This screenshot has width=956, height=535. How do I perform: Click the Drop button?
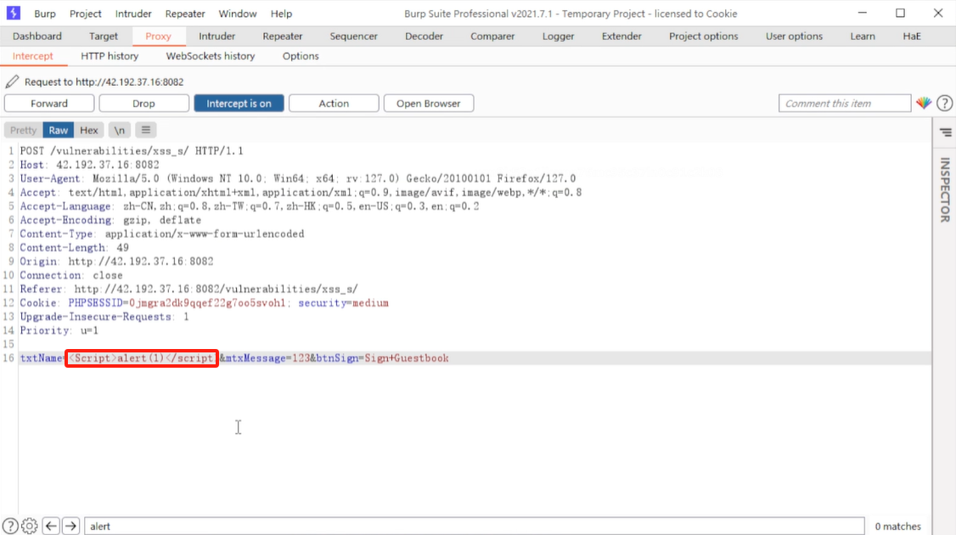coord(143,104)
